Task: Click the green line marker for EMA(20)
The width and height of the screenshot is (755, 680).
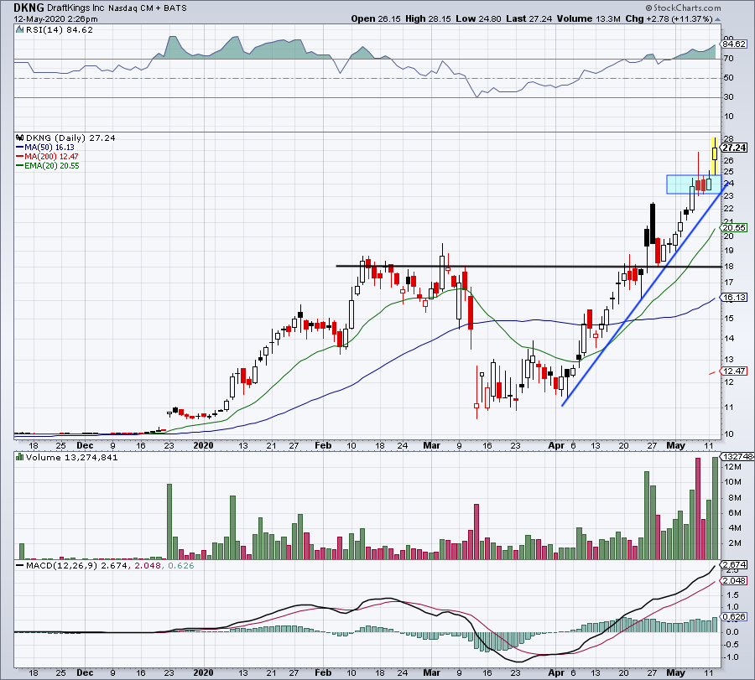Action: (20, 165)
